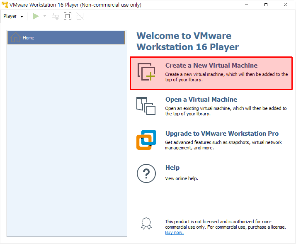Click the house icon next to Home

pos(16,37)
